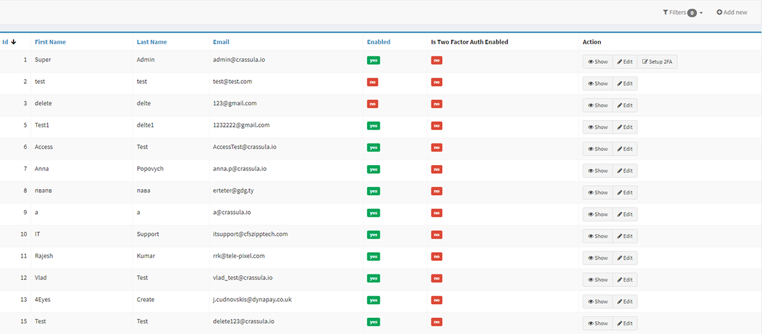Image resolution: width=762 pixels, height=334 pixels.
Task: Edit user Rajesh Kumar
Action: coord(625,258)
